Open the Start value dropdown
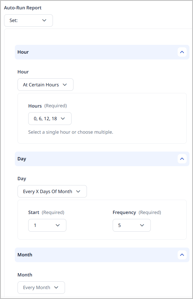Viewport: 193px width, 299px height. point(47,225)
